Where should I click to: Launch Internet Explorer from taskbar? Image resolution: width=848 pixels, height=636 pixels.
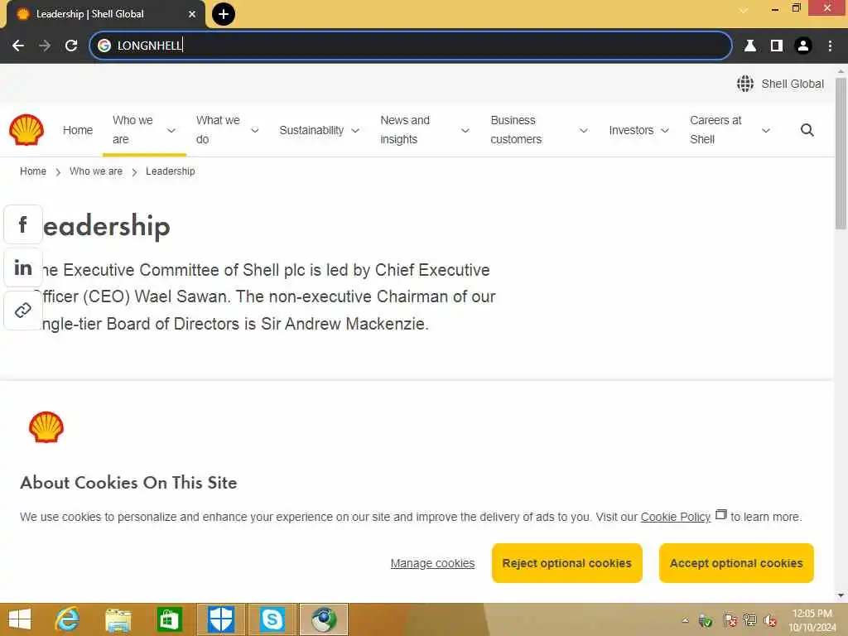pos(68,619)
